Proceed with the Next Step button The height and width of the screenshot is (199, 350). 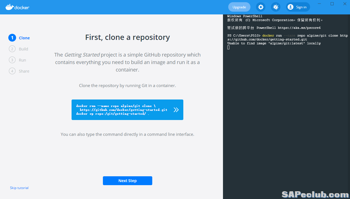click(x=127, y=181)
